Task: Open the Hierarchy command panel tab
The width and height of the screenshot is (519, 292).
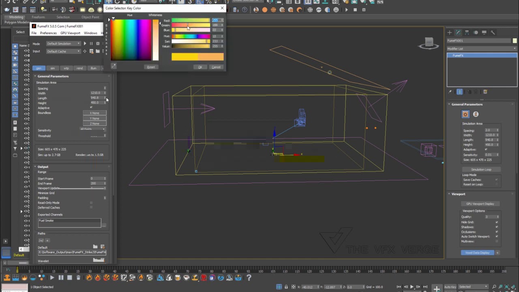Action: 467,32
